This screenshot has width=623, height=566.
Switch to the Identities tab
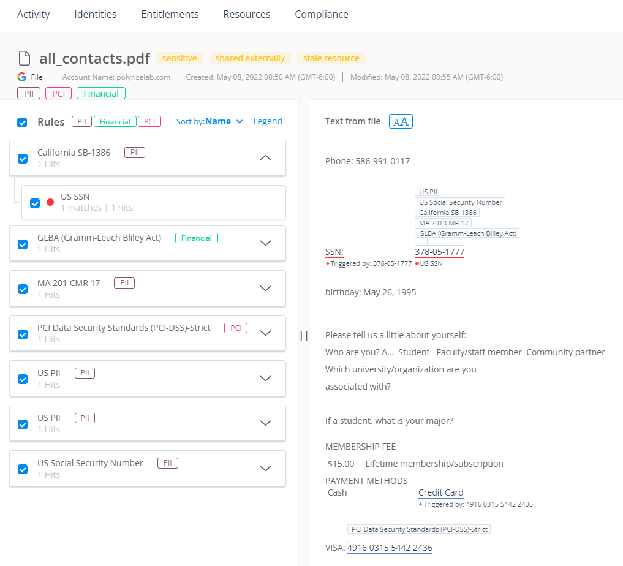coord(96,14)
